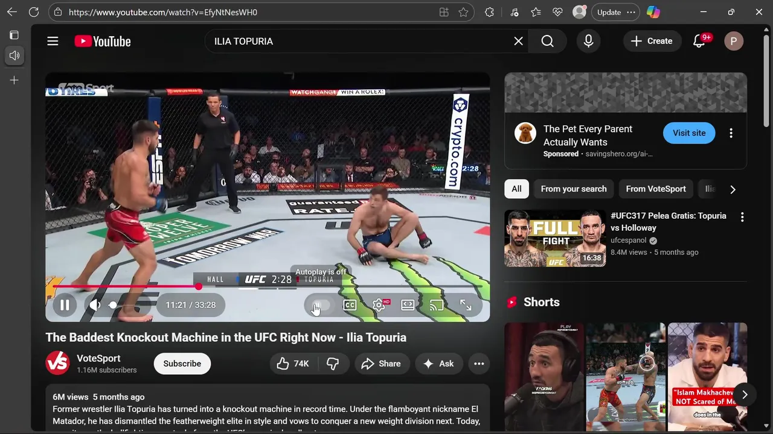Open the Topuria vs Holloway video thumbnail
Screen dimensions: 773x434
tap(555, 238)
